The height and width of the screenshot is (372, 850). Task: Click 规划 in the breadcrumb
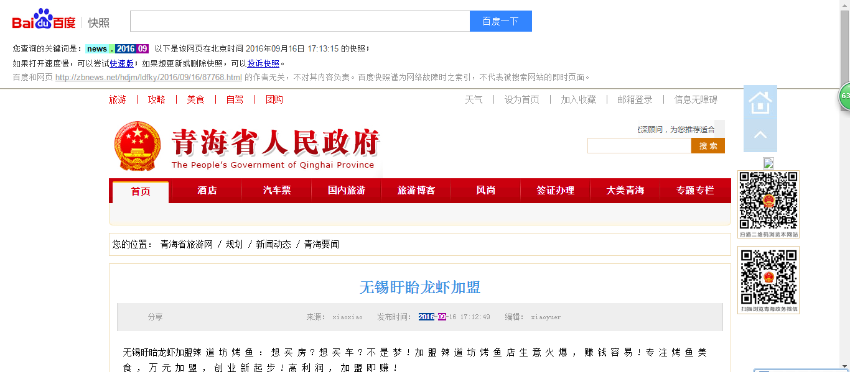pyautogui.click(x=234, y=244)
